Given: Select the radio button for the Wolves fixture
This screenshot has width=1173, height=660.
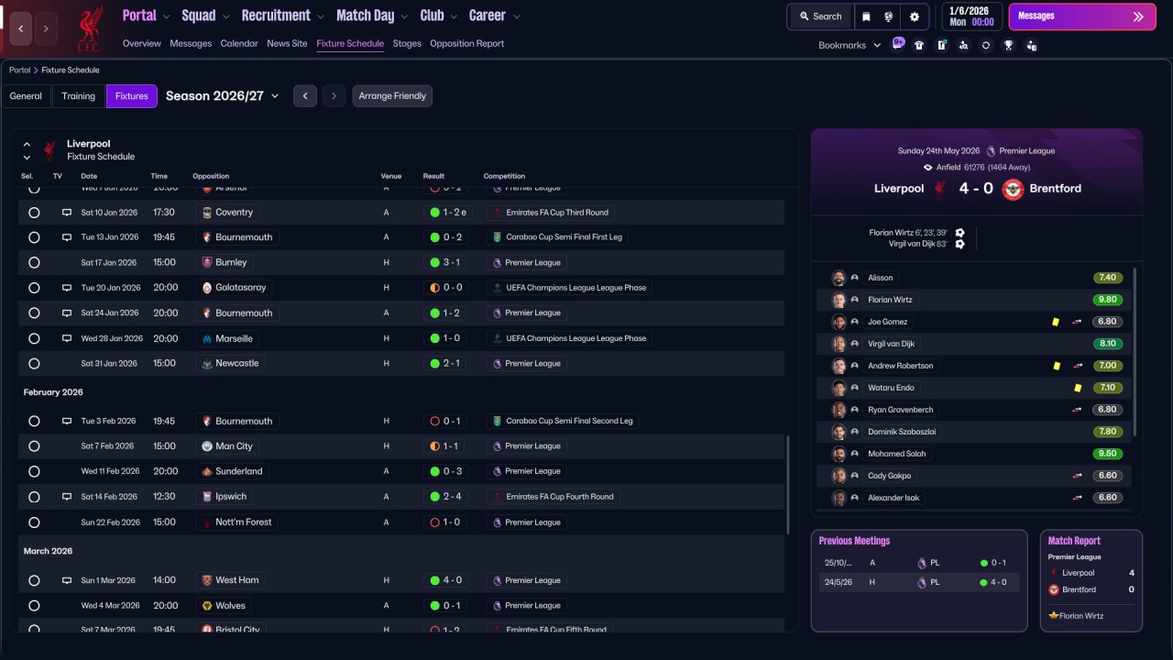Looking at the screenshot, I should tap(34, 606).
